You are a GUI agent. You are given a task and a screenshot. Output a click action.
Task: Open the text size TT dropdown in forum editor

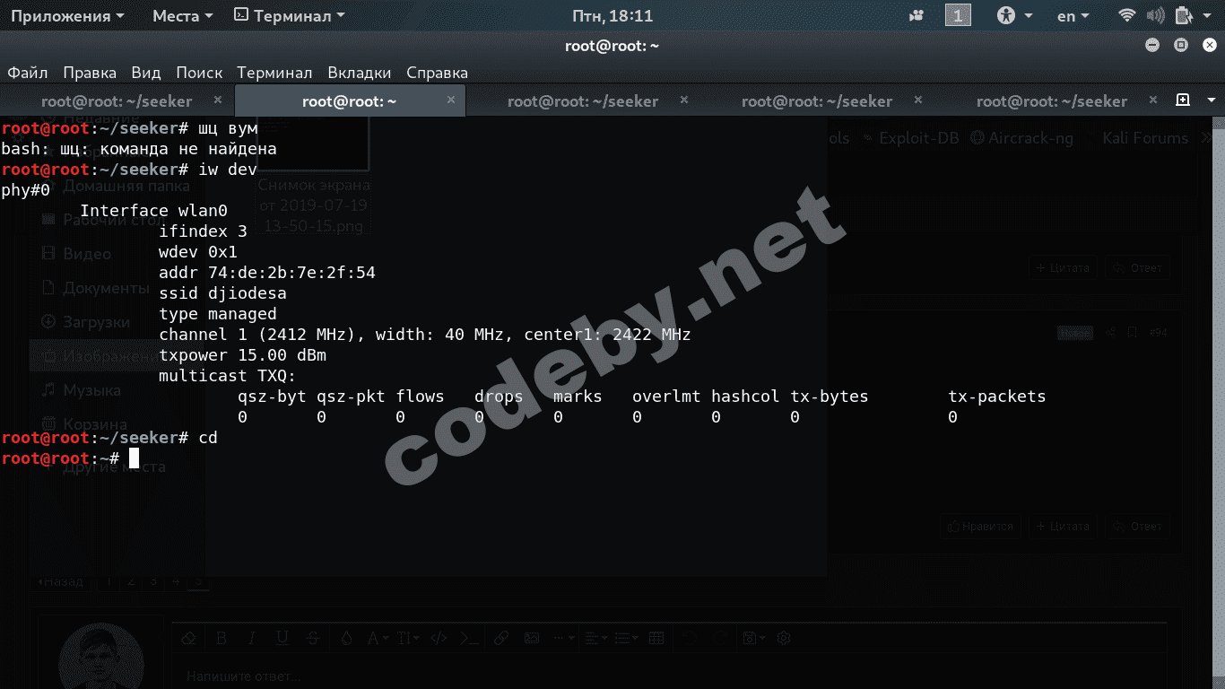[407, 638]
